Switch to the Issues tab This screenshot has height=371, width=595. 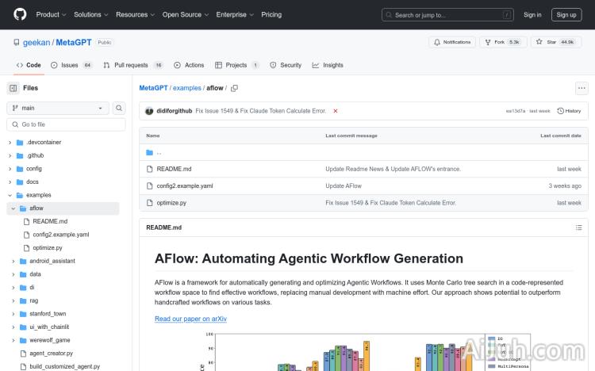[71, 65]
